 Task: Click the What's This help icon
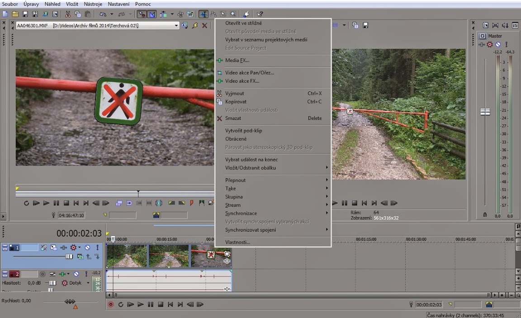tap(260, 14)
